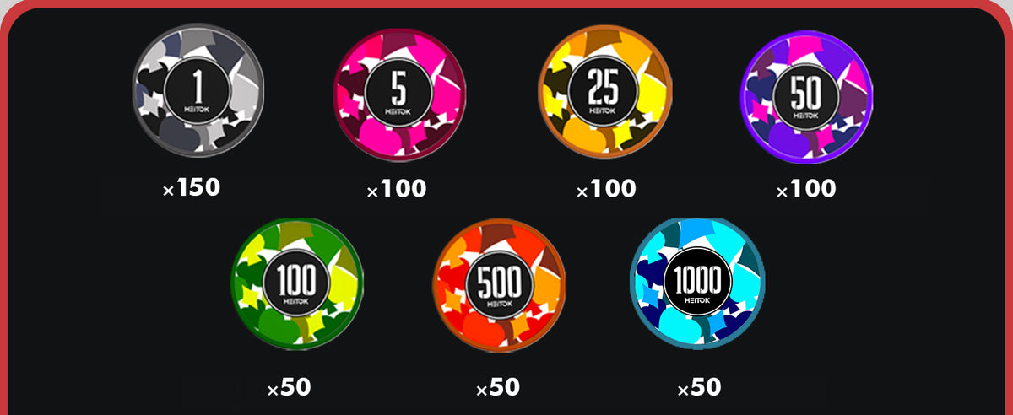Click the HEITOK text on the gray chip
1013x415 pixels.
click(198, 108)
